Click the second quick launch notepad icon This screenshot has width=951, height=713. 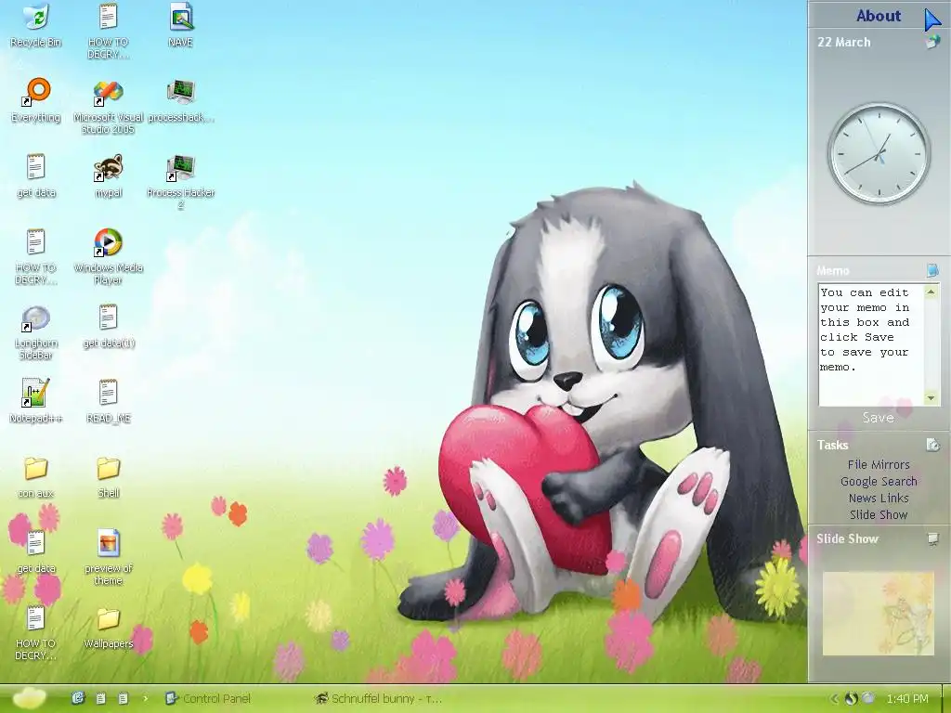[x=100, y=698]
